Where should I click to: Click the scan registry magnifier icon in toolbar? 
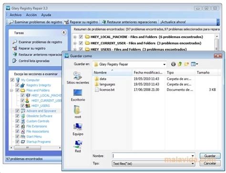click(11, 22)
